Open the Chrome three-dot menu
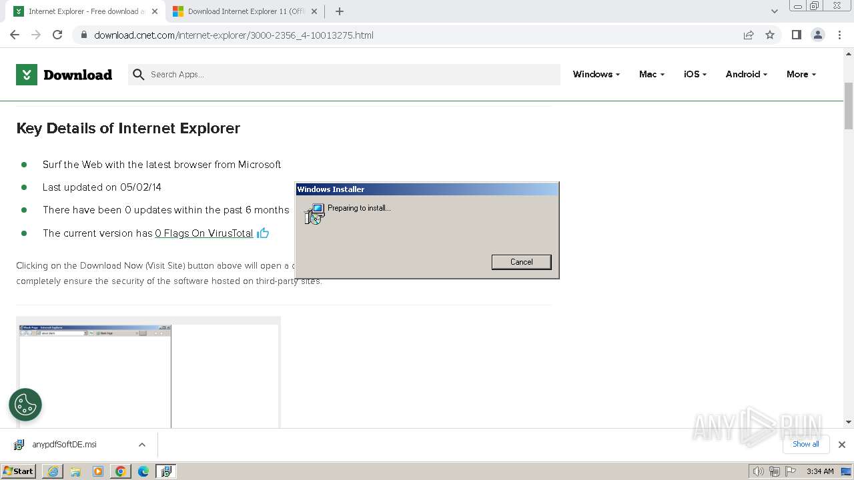854x480 pixels. (x=840, y=35)
